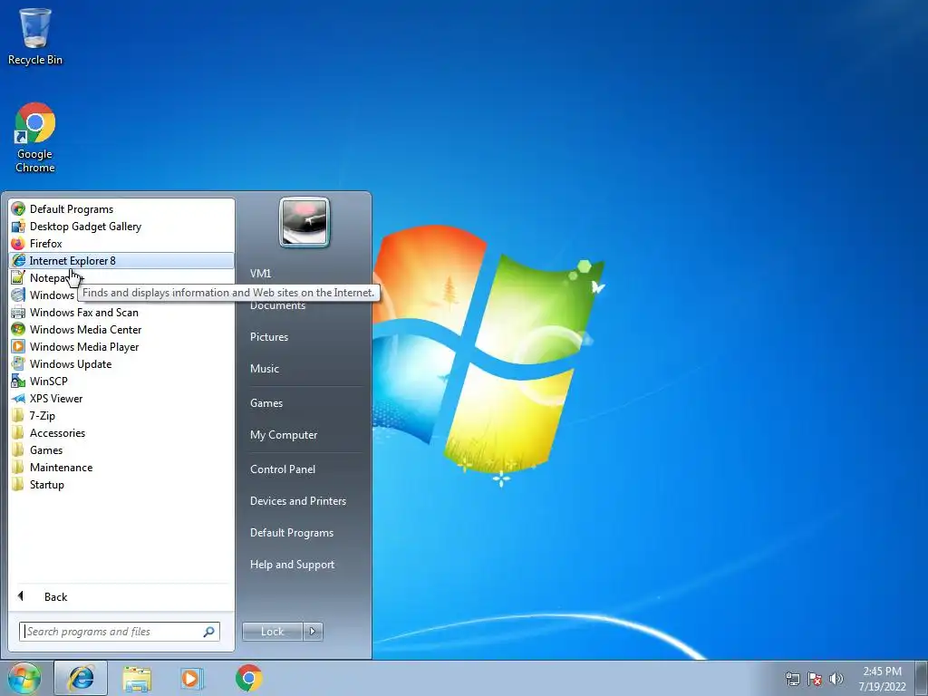
Task: Open Windows Fax and Scan
Action: [x=121, y=312]
